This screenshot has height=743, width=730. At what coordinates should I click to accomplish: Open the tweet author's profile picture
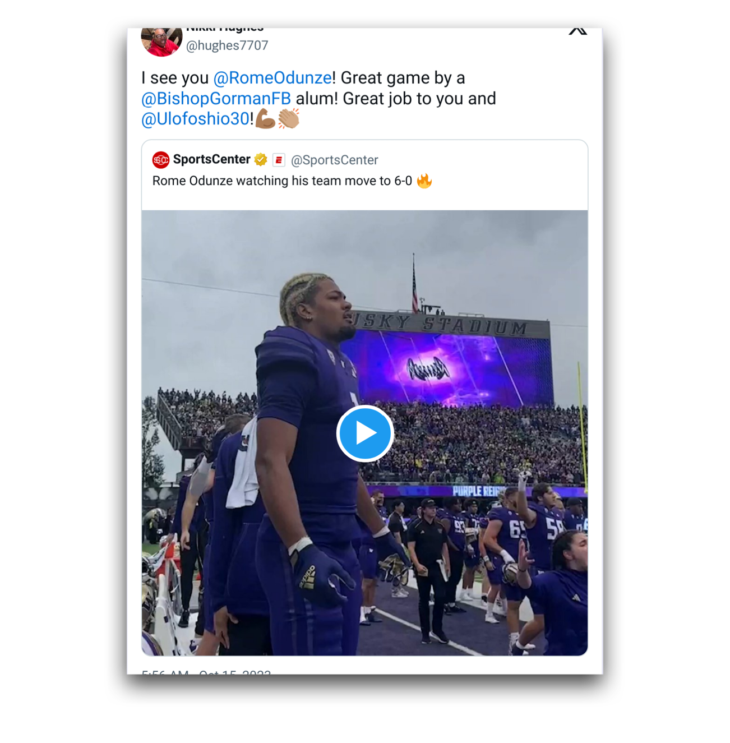point(161,40)
